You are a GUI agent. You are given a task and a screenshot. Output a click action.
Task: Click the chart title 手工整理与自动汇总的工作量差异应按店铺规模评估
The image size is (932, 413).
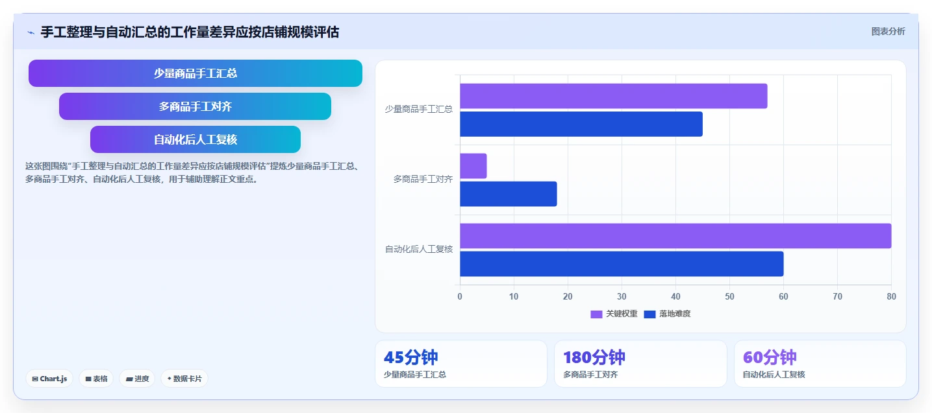[190, 32]
